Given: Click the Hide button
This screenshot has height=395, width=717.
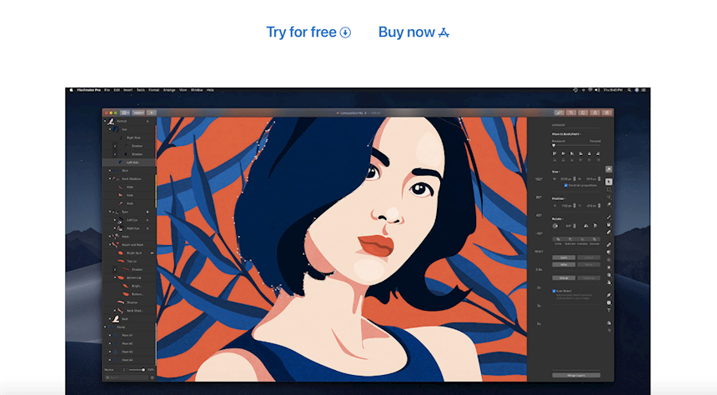Looking at the screenshot, I should point(564,264).
